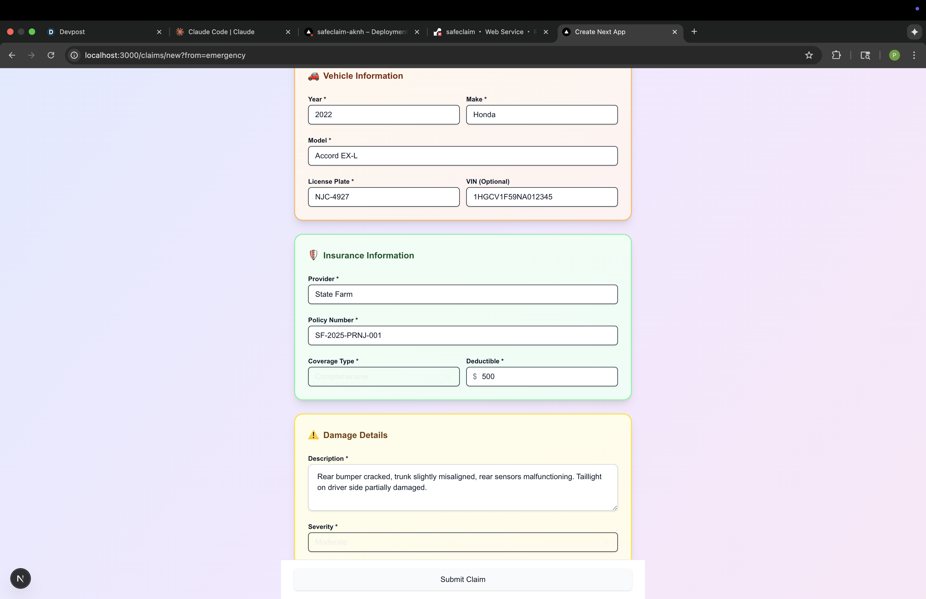Screen dimensions: 926x599
Task: Click into the Policy Number field
Action: click(463, 335)
